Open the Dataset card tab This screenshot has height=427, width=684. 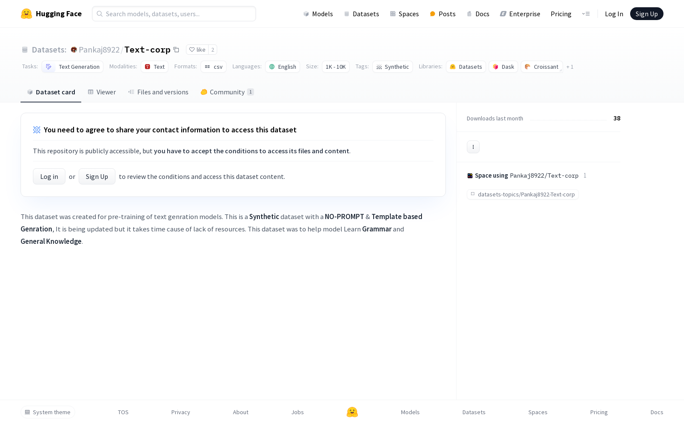click(51, 92)
